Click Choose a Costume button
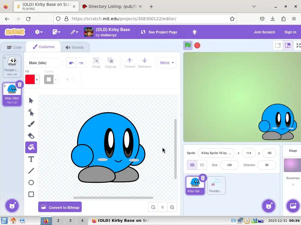This screenshot has width=301, height=225. [x=12, y=206]
